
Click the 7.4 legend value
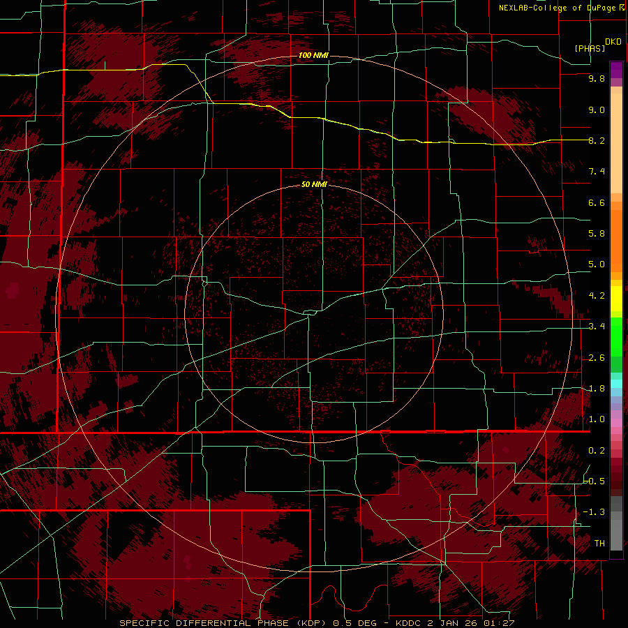click(x=597, y=172)
